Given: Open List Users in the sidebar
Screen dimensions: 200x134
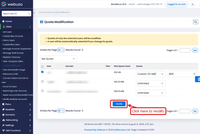Looking at the screenshot, I should [7, 32].
